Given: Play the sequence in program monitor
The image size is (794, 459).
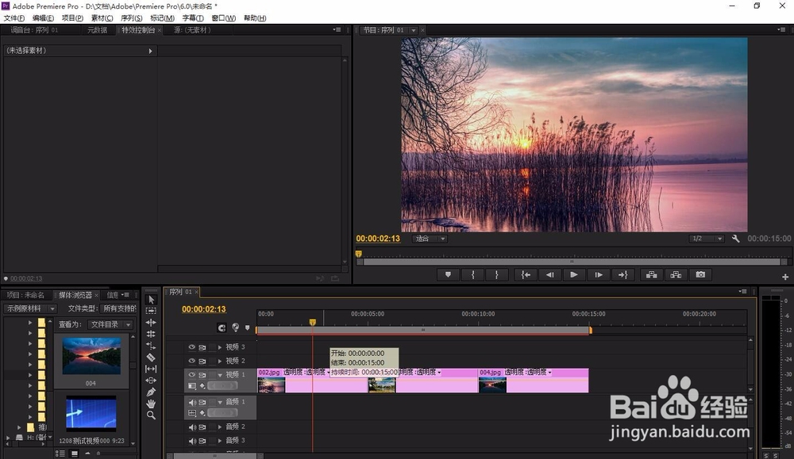Looking at the screenshot, I should point(574,274).
